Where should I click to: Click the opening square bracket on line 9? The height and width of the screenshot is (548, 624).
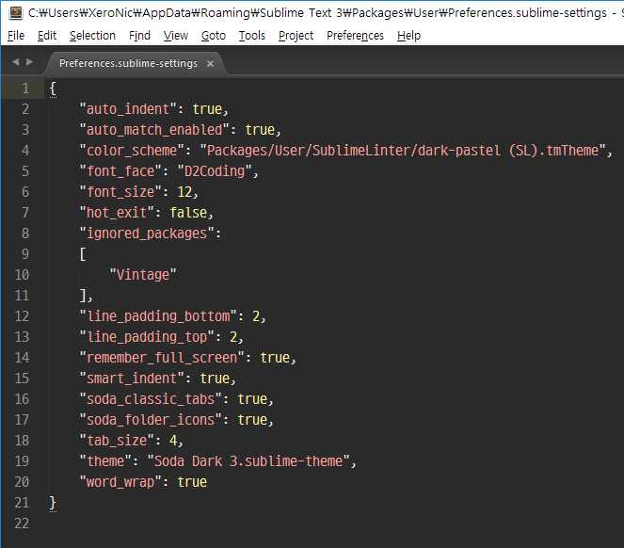coord(83,254)
